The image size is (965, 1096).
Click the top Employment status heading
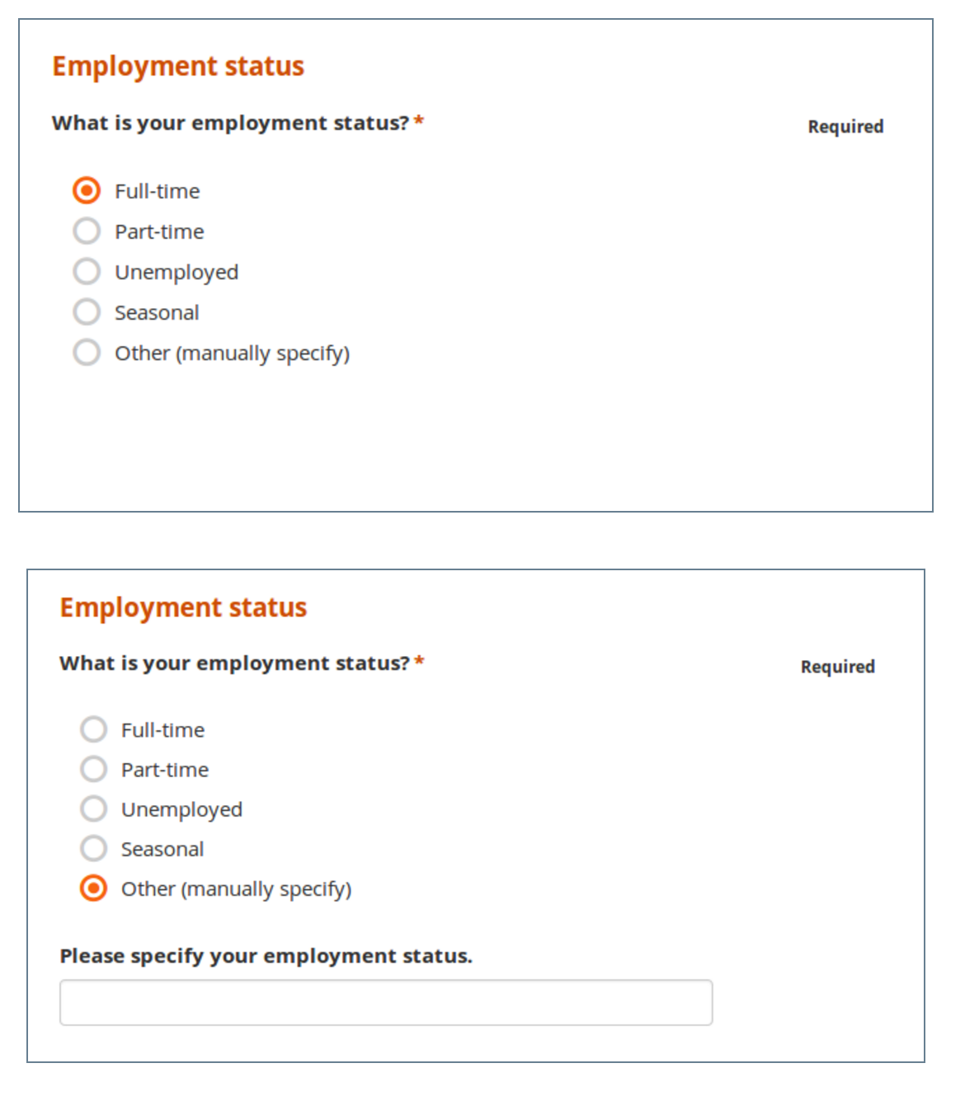coord(178,66)
